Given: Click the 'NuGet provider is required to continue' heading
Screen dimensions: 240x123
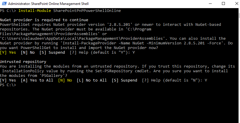Looking at the screenshot, I should click(x=44, y=20).
